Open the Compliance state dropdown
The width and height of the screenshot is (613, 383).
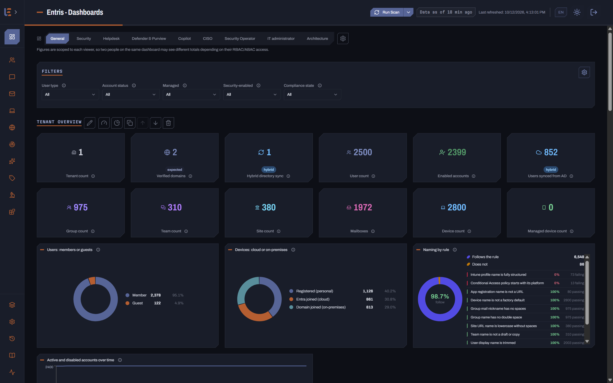coord(312,94)
